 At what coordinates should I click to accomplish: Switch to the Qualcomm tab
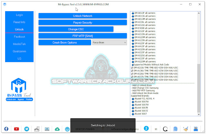(x=19, y=51)
